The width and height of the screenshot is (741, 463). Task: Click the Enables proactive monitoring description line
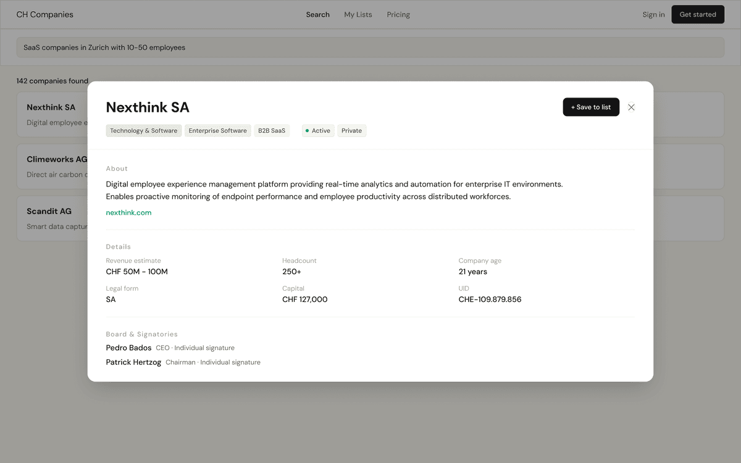pyautogui.click(x=309, y=197)
